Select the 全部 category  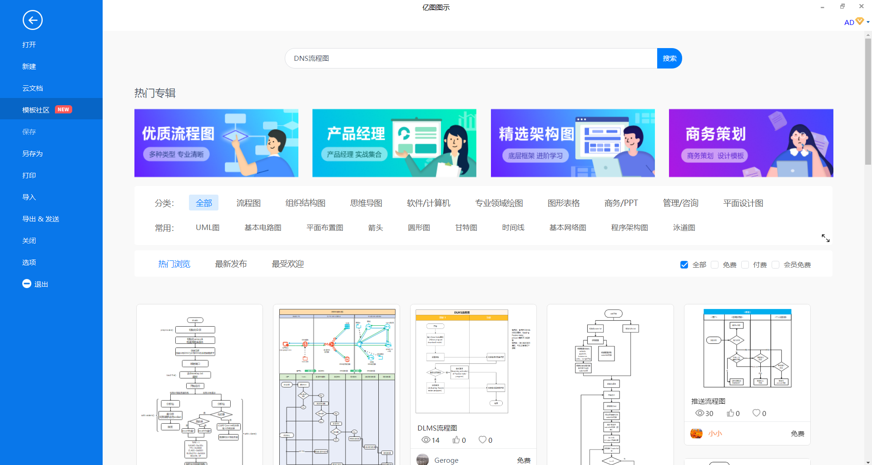click(x=203, y=203)
